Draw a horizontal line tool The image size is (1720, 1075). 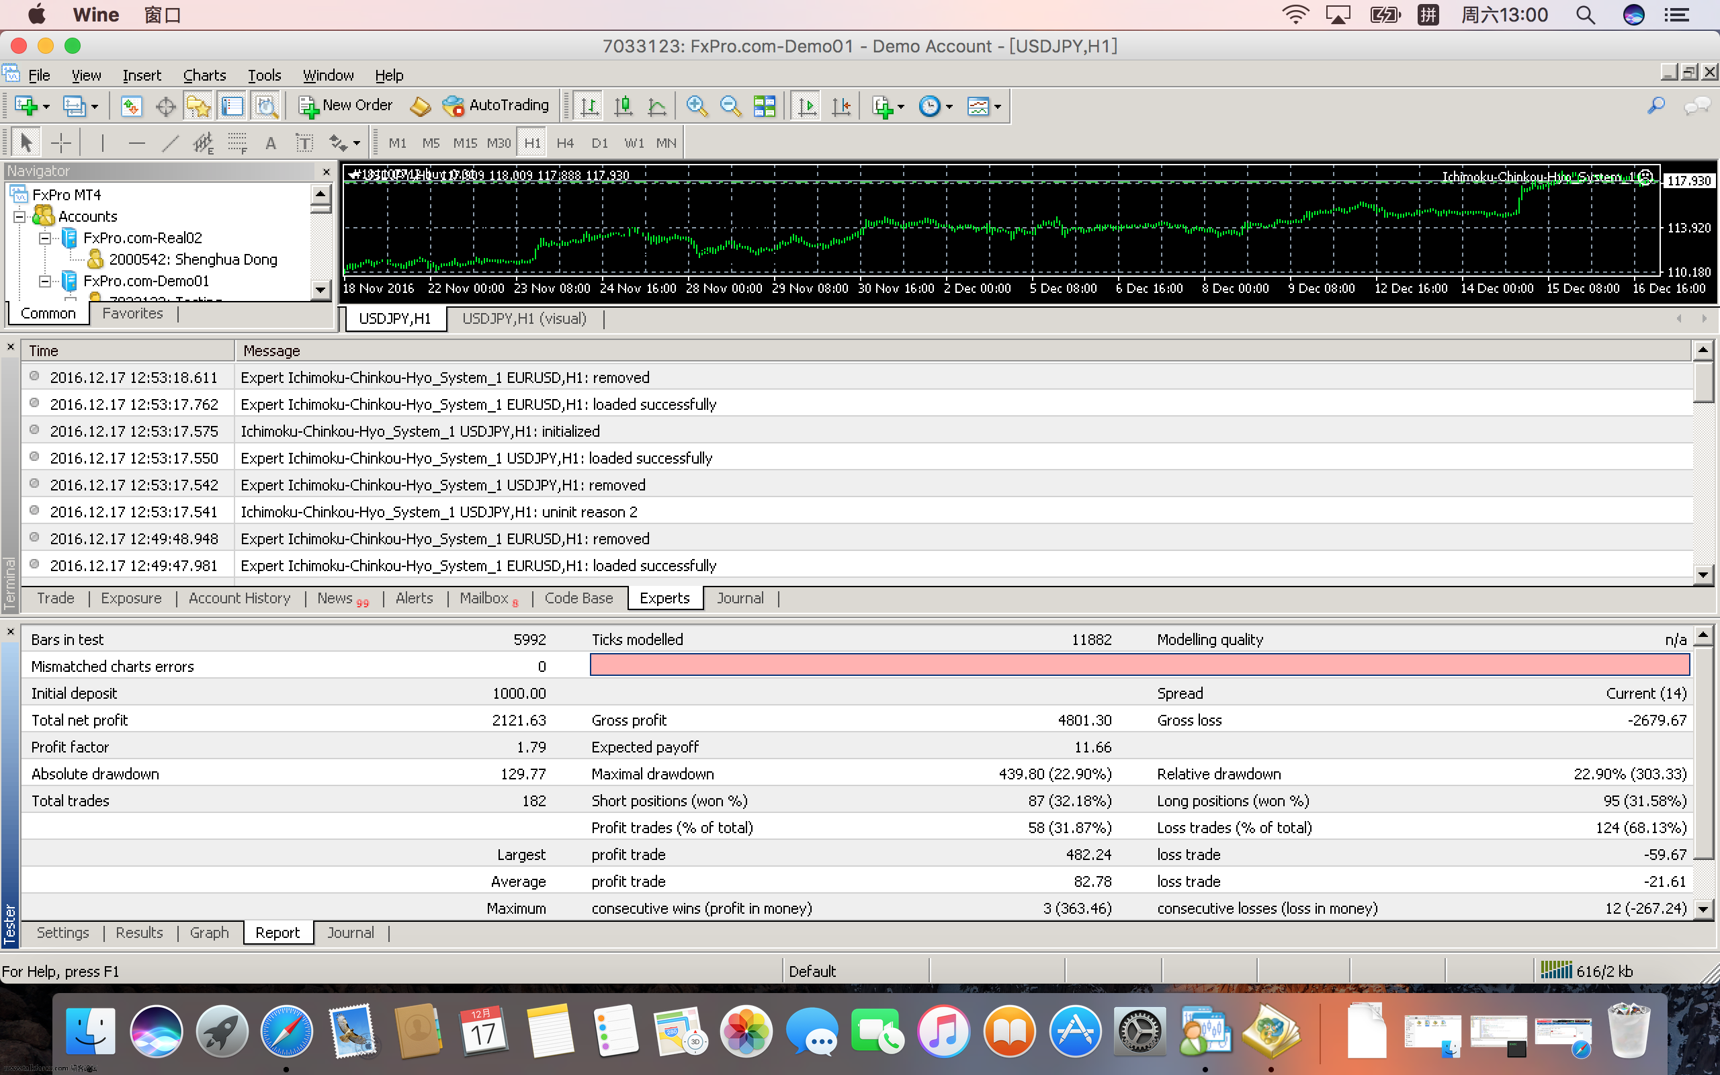pos(137,144)
